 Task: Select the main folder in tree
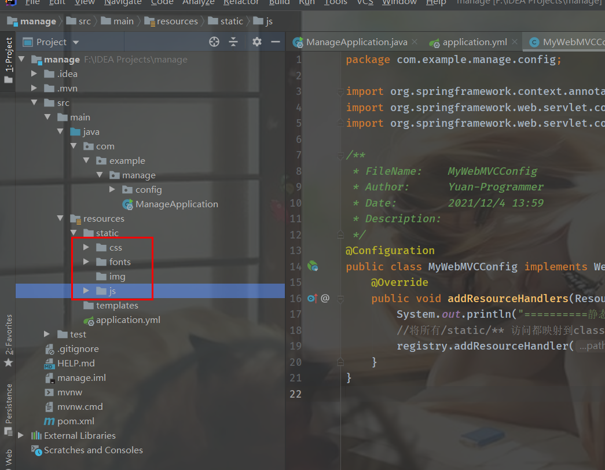coord(74,117)
